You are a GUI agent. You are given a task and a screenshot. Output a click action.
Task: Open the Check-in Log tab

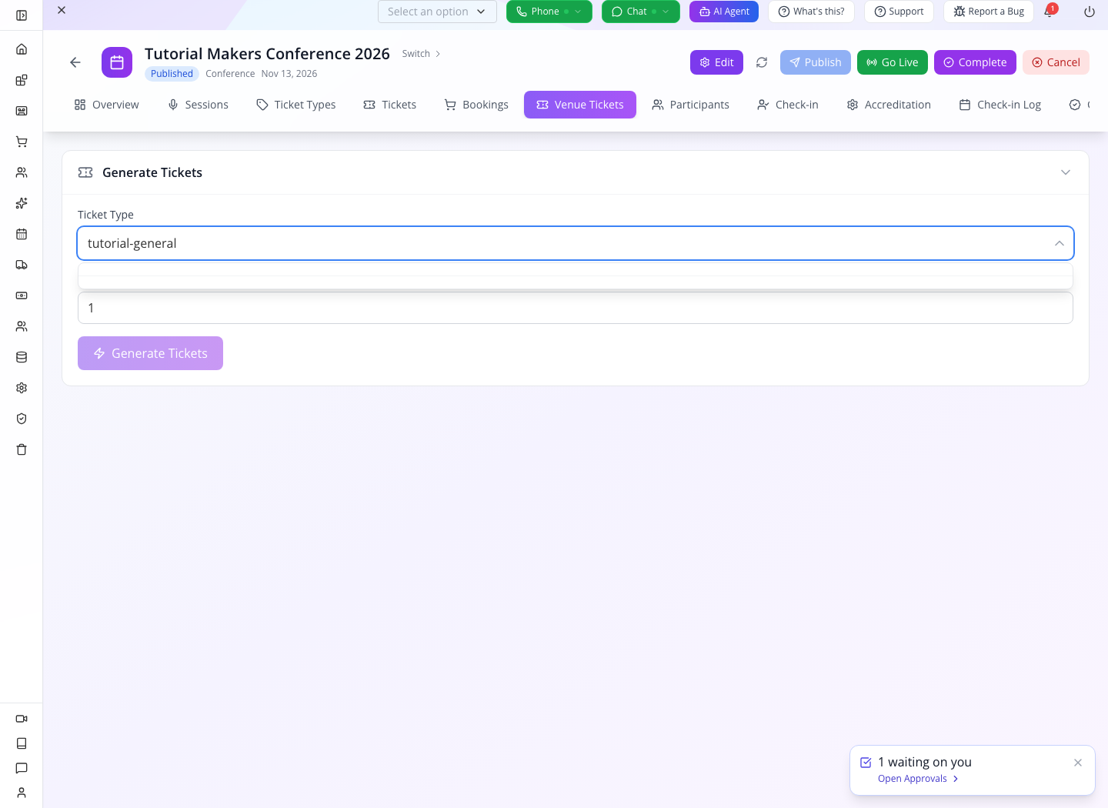1000,105
